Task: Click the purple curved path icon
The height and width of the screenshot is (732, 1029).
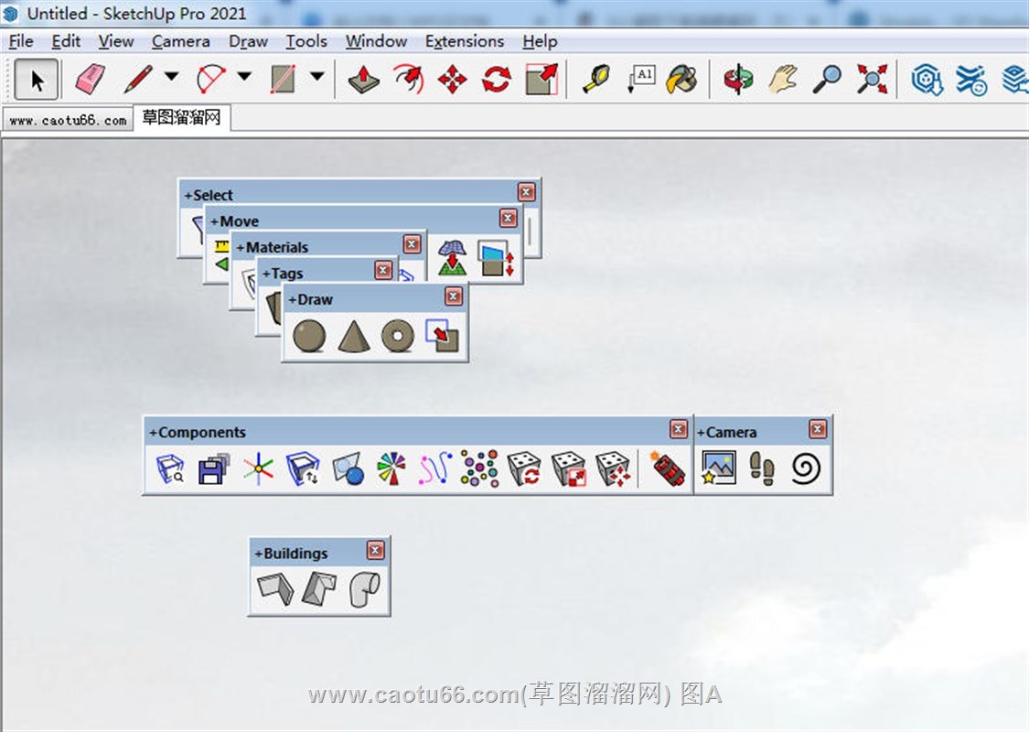Action: coord(435,468)
